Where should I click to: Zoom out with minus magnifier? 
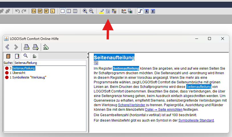point(91,11)
